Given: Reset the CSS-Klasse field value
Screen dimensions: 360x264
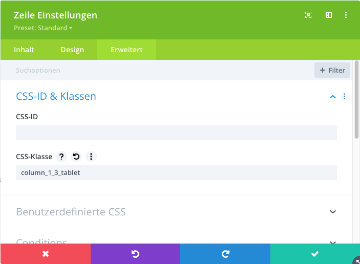Looking at the screenshot, I should 76,157.
